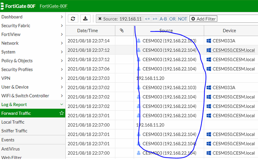
Task: Remove the Source filter with the X
Action: [x=100, y=19]
